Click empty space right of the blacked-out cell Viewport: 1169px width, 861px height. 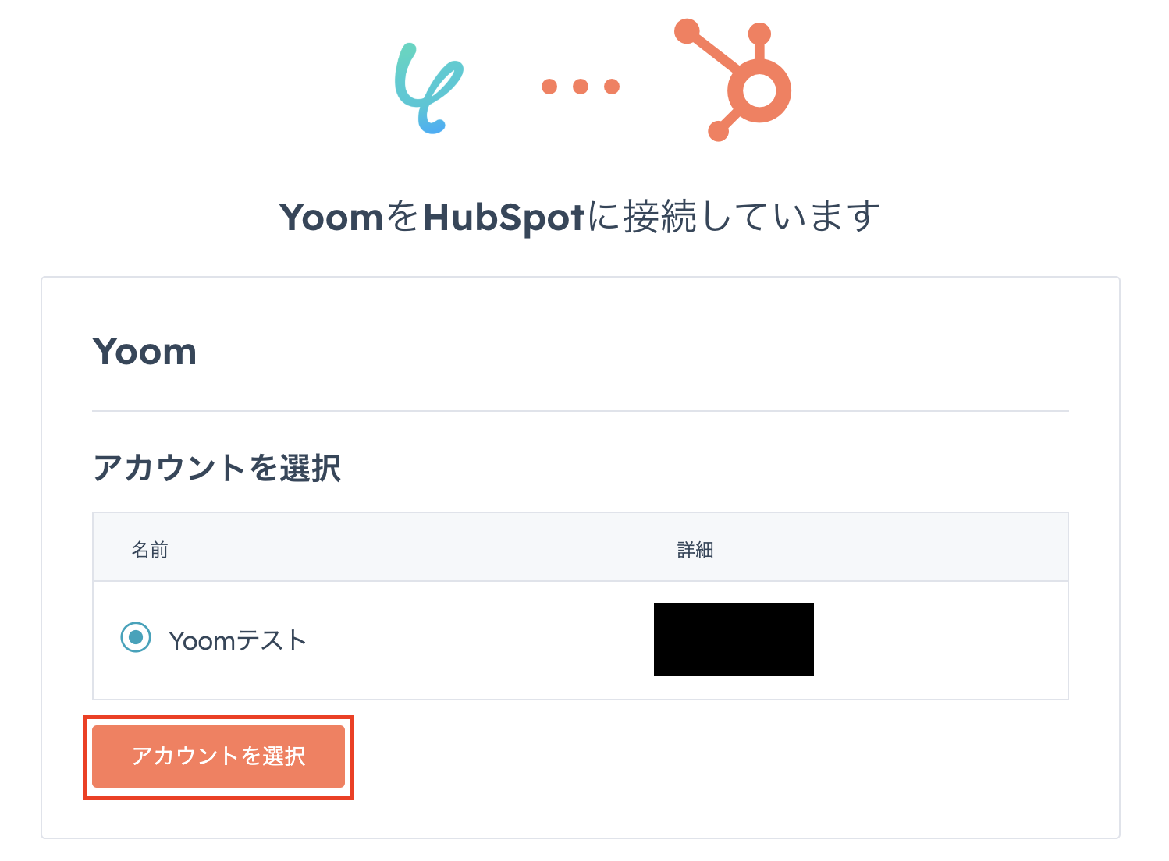[x=936, y=640]
